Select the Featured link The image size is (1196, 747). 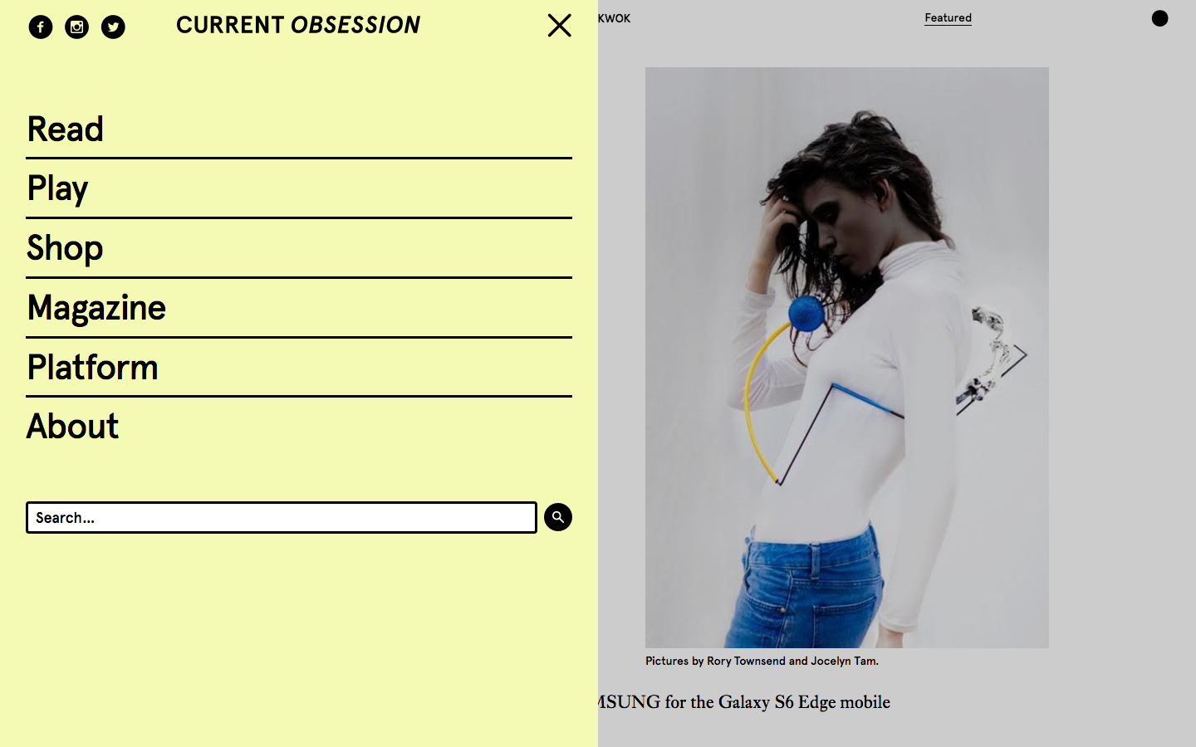(948, 18)
